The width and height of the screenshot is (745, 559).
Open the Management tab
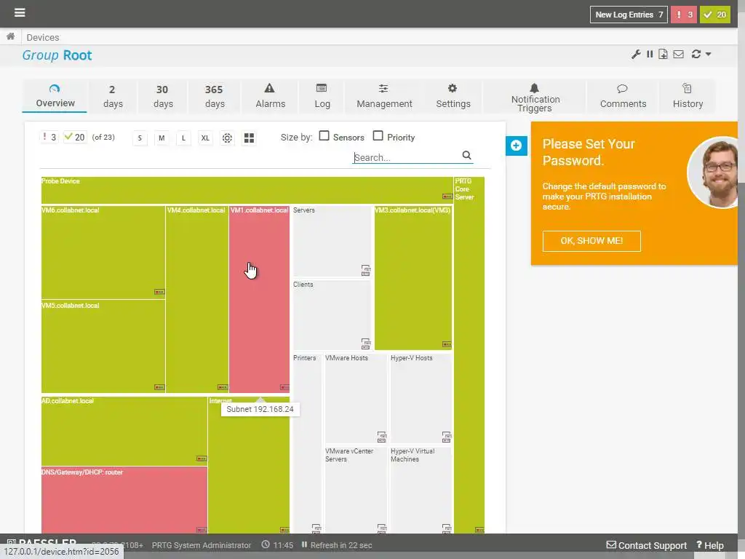point(384,97)
